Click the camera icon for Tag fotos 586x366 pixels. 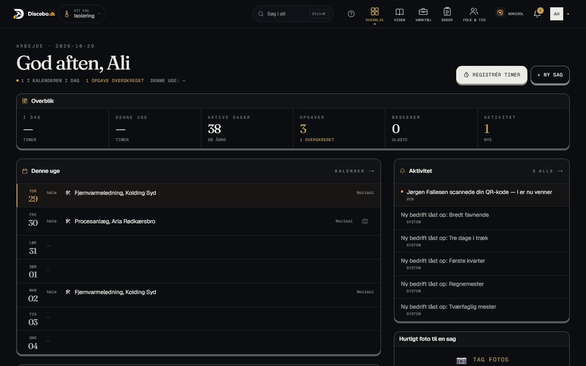coord(461,360)
